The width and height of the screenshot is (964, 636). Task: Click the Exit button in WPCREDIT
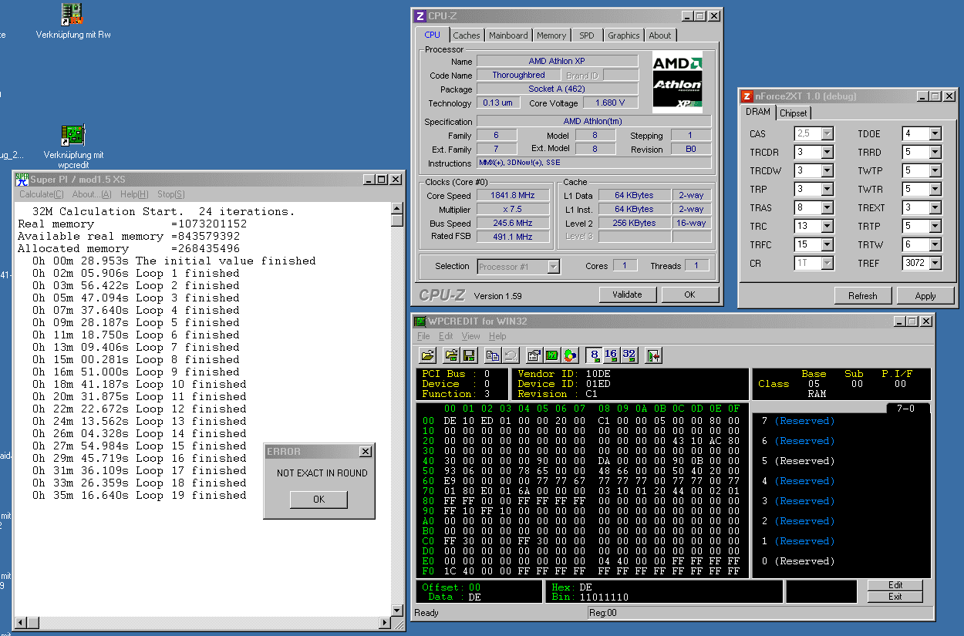895,597
